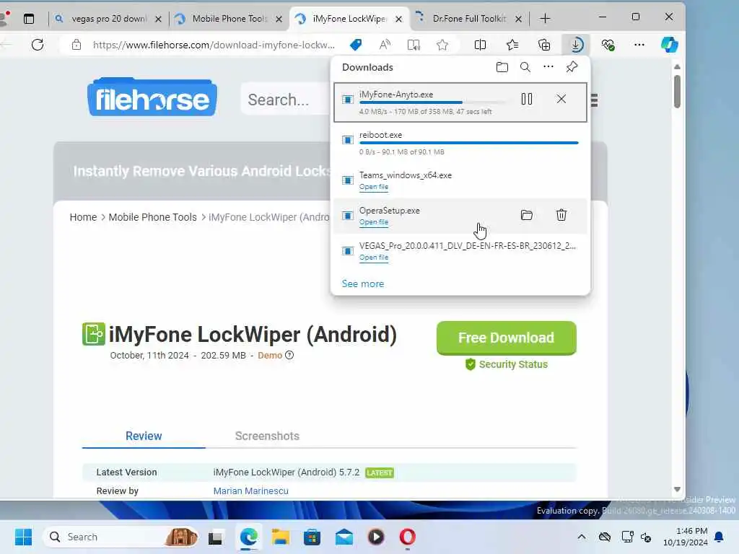Open more options in the Downloads panel
Image resolution: width=739 pixels, height=554 pixels.
[x=548, y=67]
